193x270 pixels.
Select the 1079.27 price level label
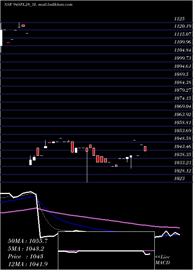(183, 90)
